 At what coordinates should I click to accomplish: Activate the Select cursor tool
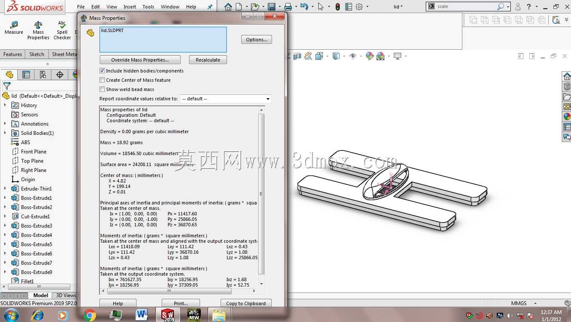[x=321, y=7]
